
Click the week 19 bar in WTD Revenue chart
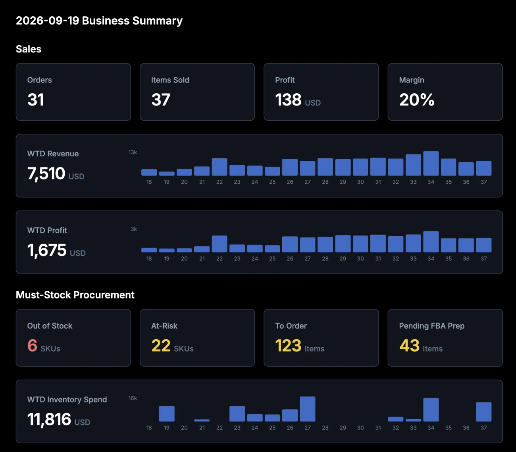(167, 173)
